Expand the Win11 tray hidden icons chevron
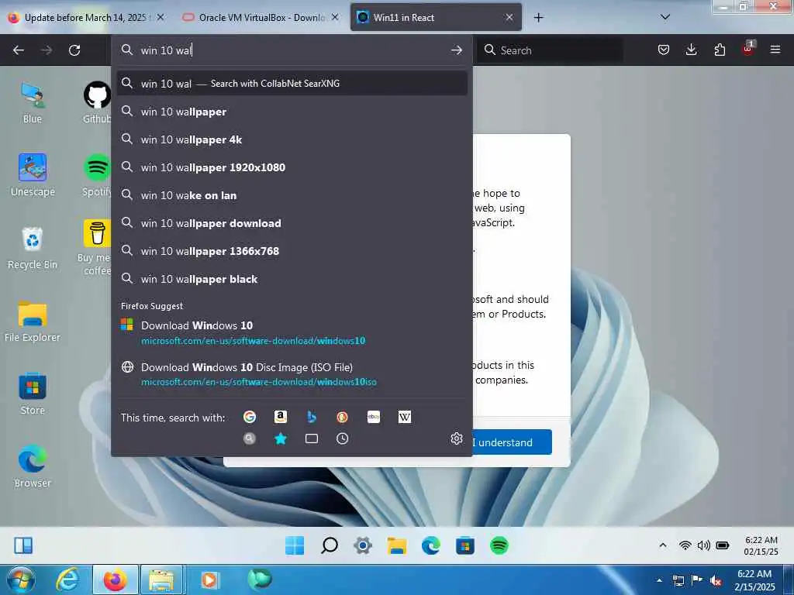The height and width of the screenshot is (595, 794). coord(662,545)
